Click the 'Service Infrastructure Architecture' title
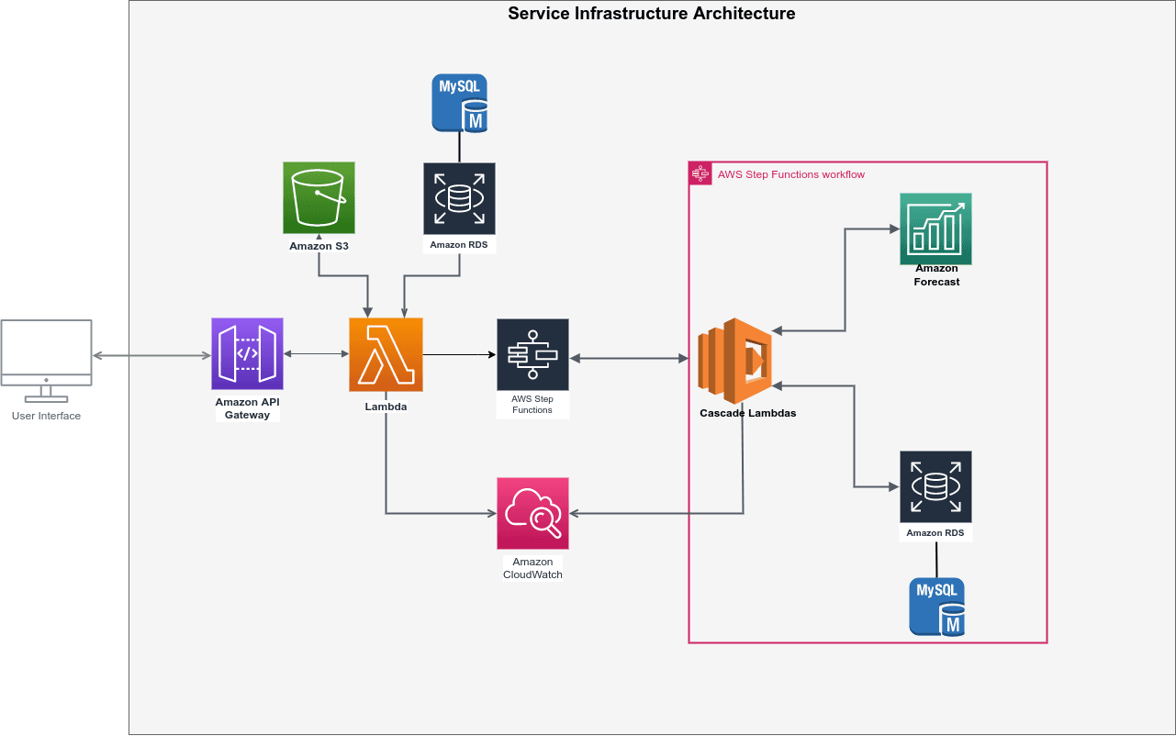Viewport: 1176px width, 736px height. coord(652,14)
